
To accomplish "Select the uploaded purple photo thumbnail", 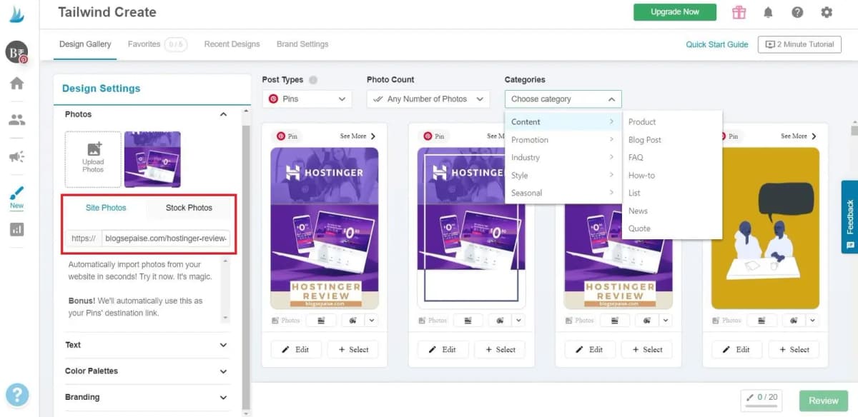I will pos(152,159).
